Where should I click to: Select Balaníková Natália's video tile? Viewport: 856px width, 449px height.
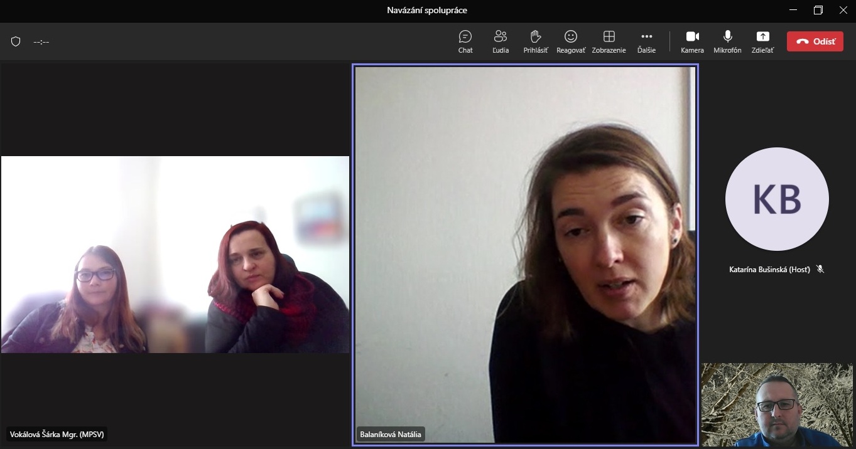(x=525, y=255)
